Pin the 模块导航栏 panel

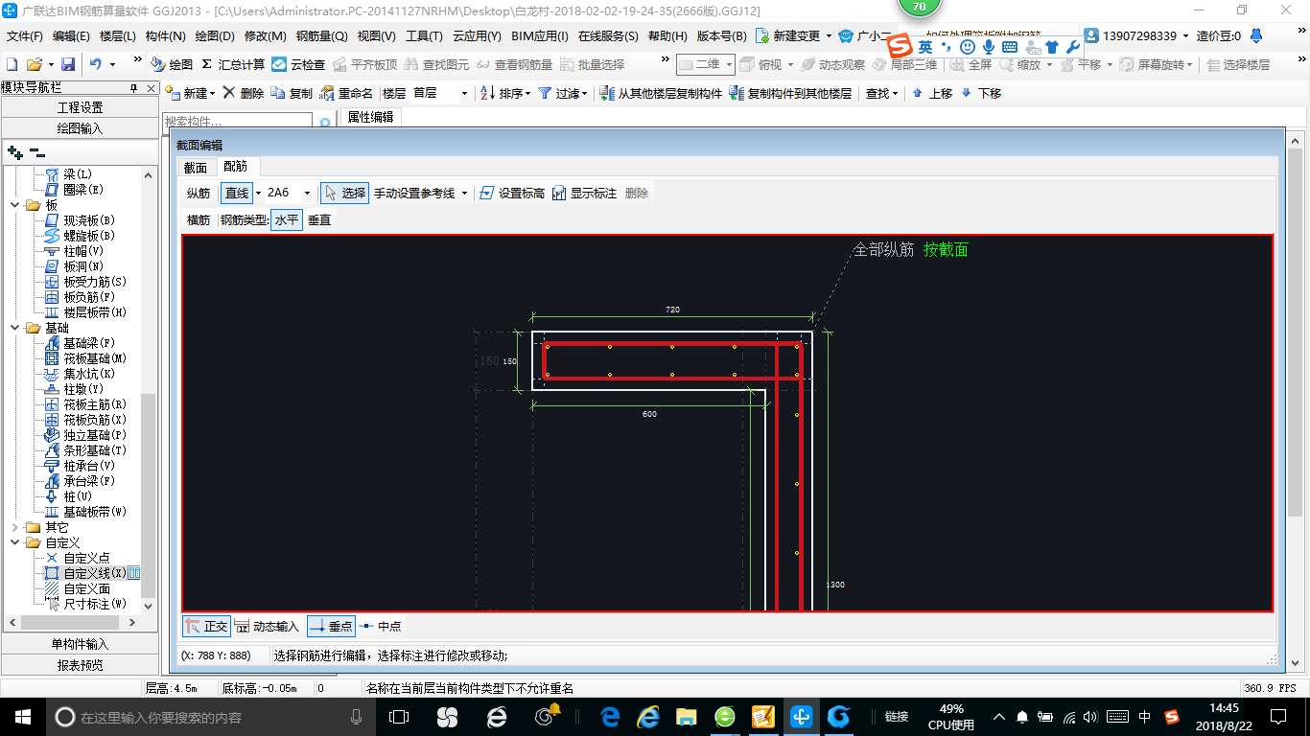tap(134, 87)
